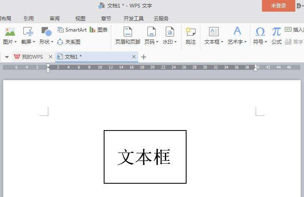Screen dimensions: 304x197
Task: Click the document icon in title bar
Action: pos(102,6)
